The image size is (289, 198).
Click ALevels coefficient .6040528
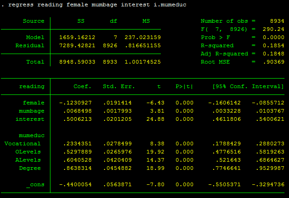point(77,160)
